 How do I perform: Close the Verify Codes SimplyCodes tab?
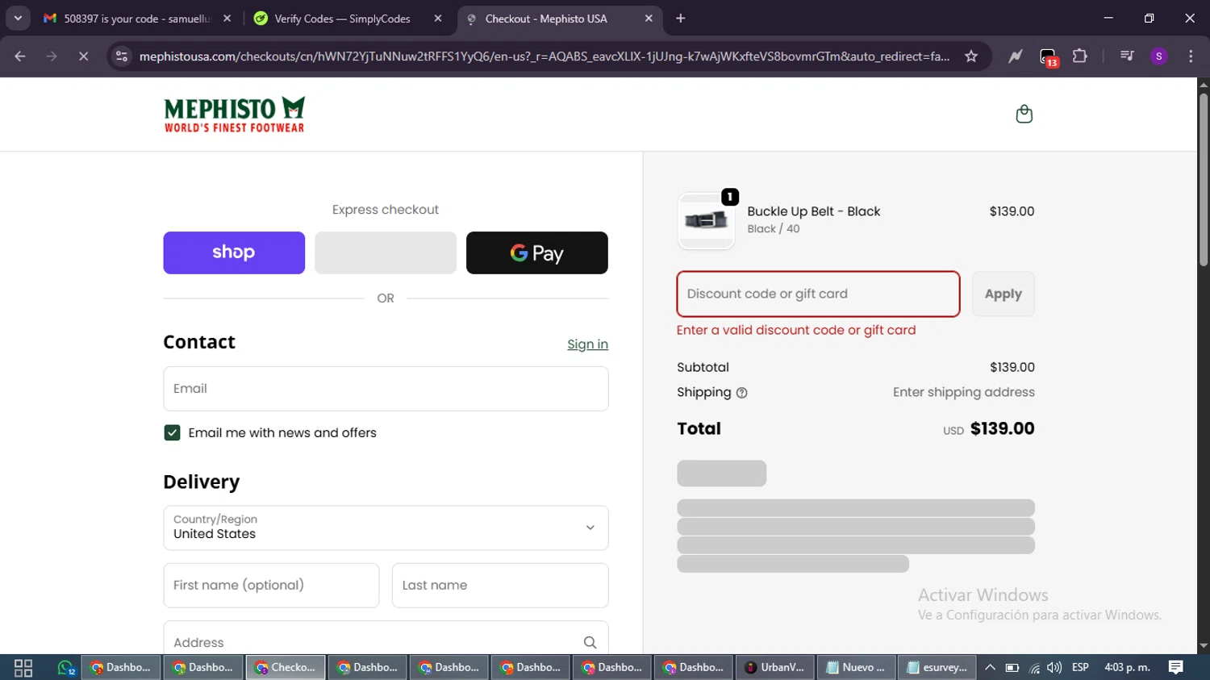[x=438, y=19]
